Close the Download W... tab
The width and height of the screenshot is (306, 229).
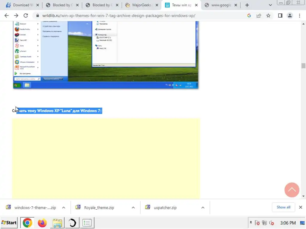[38, 5]
